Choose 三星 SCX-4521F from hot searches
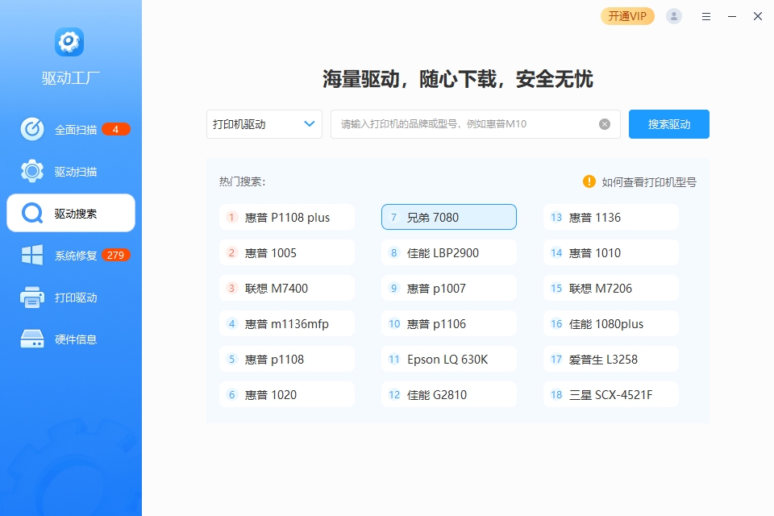This screenshot has width=774, height=516. click(x=610, y=395)
